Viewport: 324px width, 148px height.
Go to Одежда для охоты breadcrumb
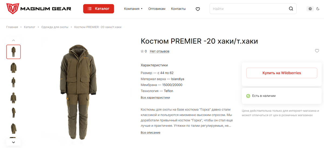[x=55, y=27]
